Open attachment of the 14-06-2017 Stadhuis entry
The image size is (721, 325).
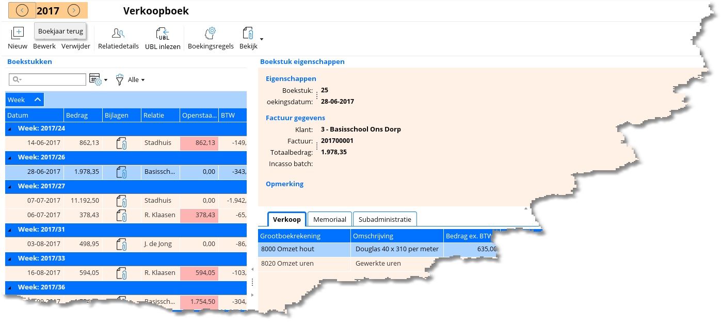pyautogui.click(x=122, y=143)
